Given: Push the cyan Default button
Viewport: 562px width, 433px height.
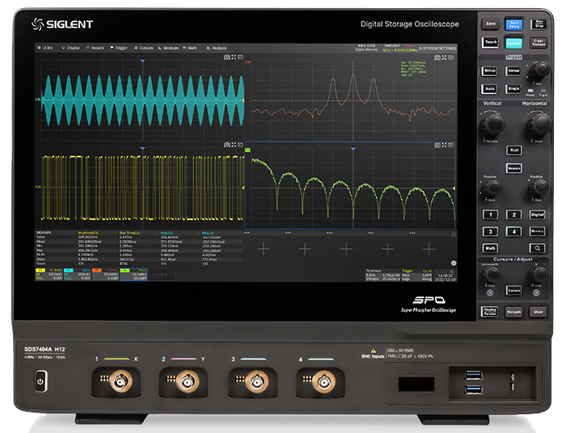Looking at the screenshot, I should pyautogui.click(x=514, y=43).
